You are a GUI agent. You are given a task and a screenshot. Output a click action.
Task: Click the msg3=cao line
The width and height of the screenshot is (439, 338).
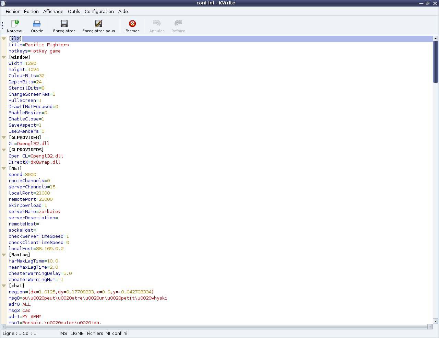point(20,311)
